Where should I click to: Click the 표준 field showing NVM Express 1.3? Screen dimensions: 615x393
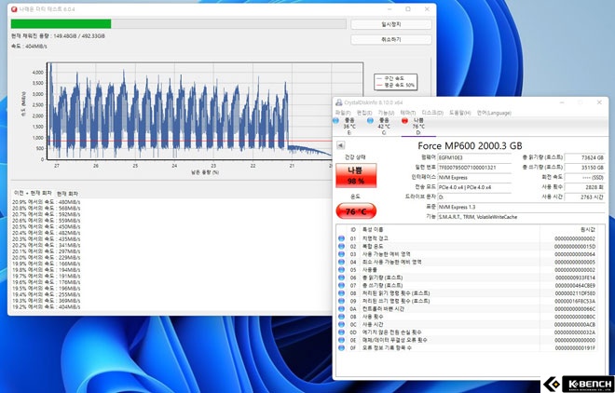[521, 207]
